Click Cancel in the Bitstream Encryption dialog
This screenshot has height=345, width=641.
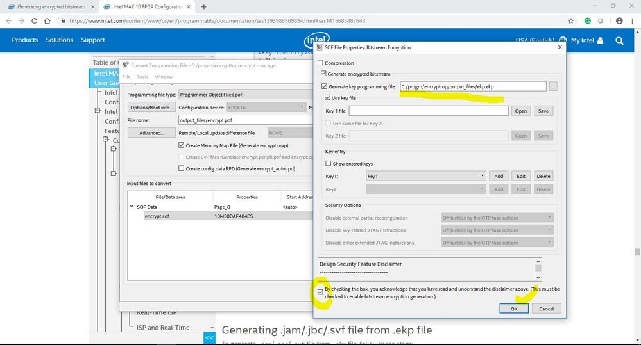[x=546, y=309]
